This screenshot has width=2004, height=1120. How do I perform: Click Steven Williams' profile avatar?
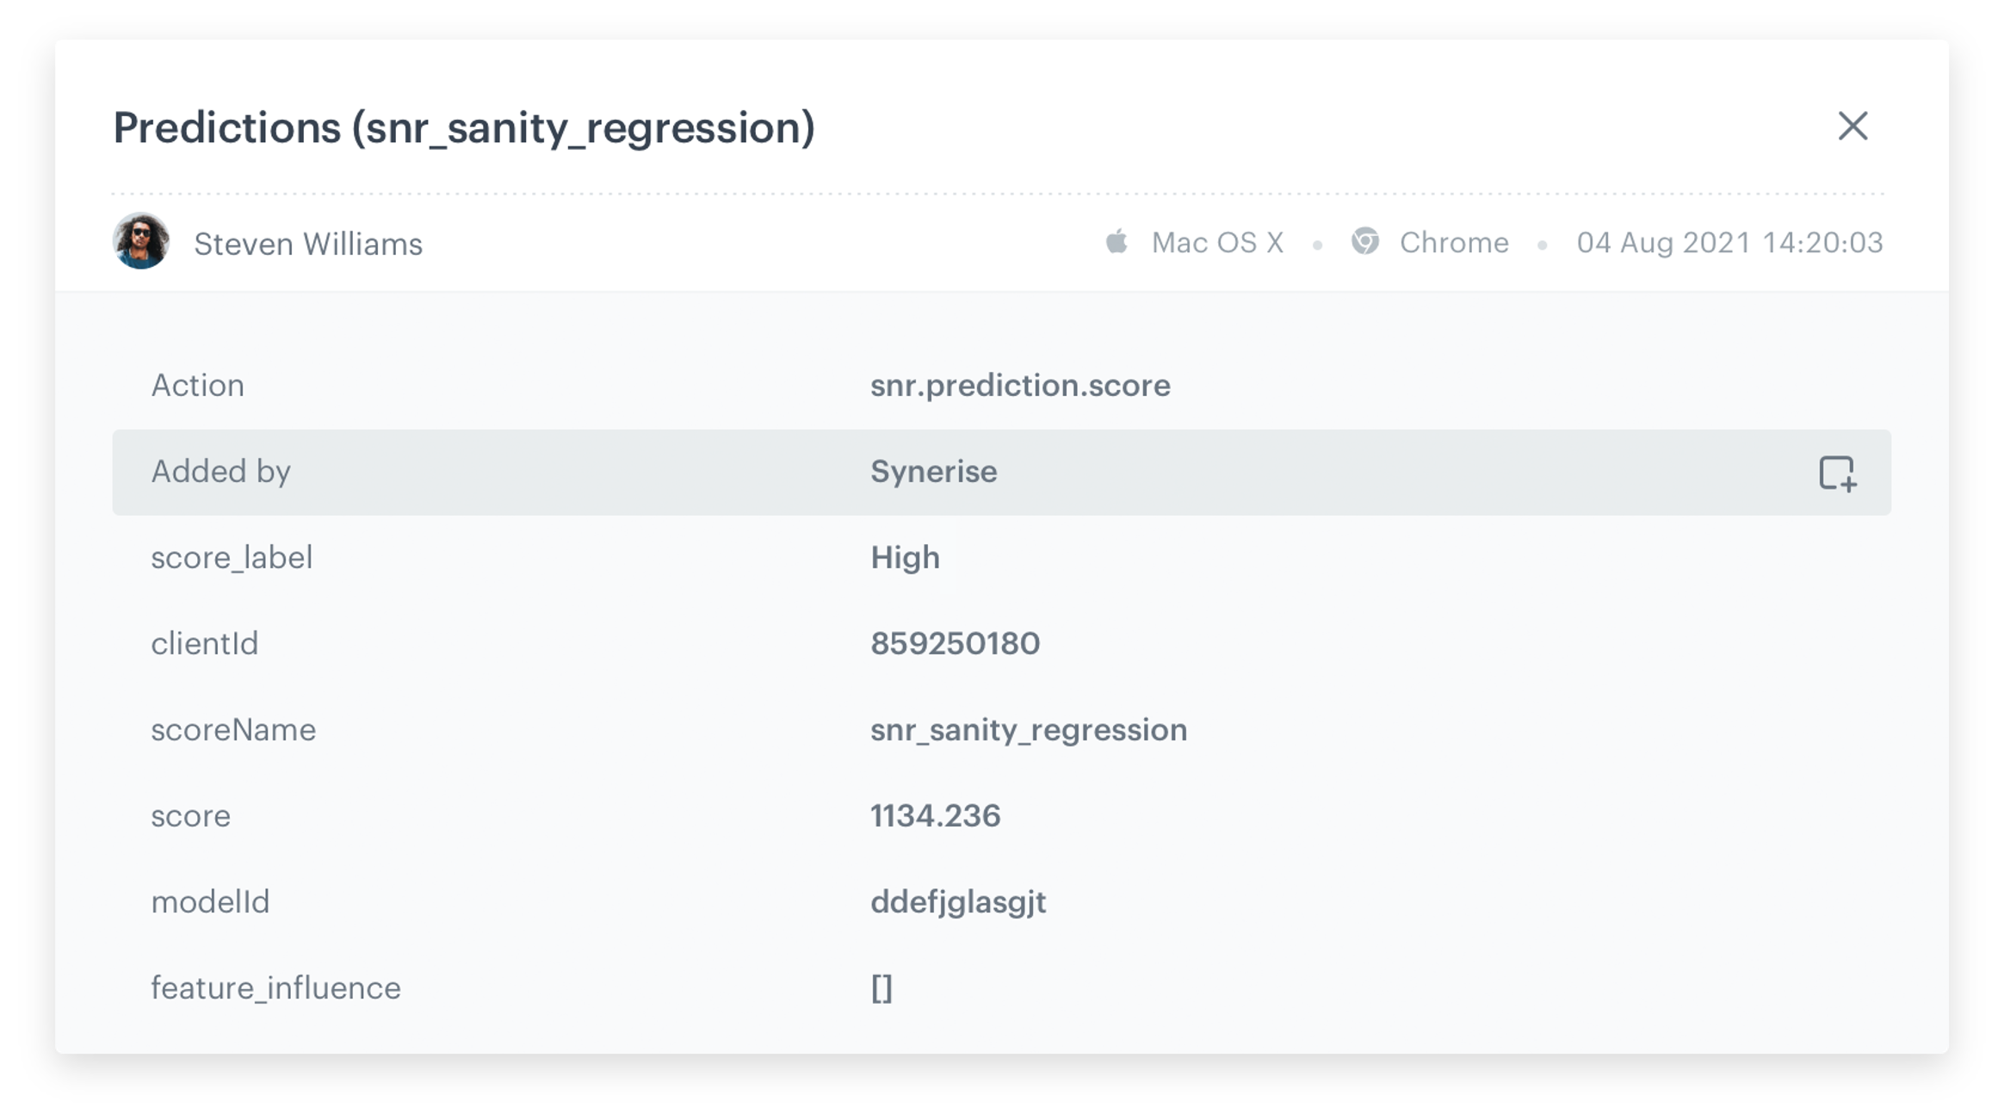(x=143, y=242)
